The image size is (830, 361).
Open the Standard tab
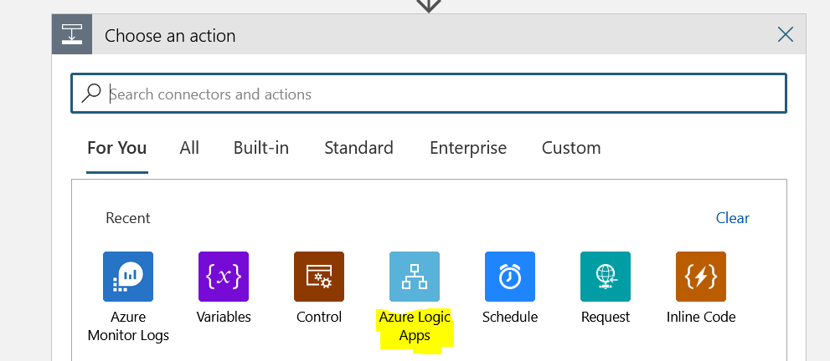pyautogui.click(x=359, y=148)
